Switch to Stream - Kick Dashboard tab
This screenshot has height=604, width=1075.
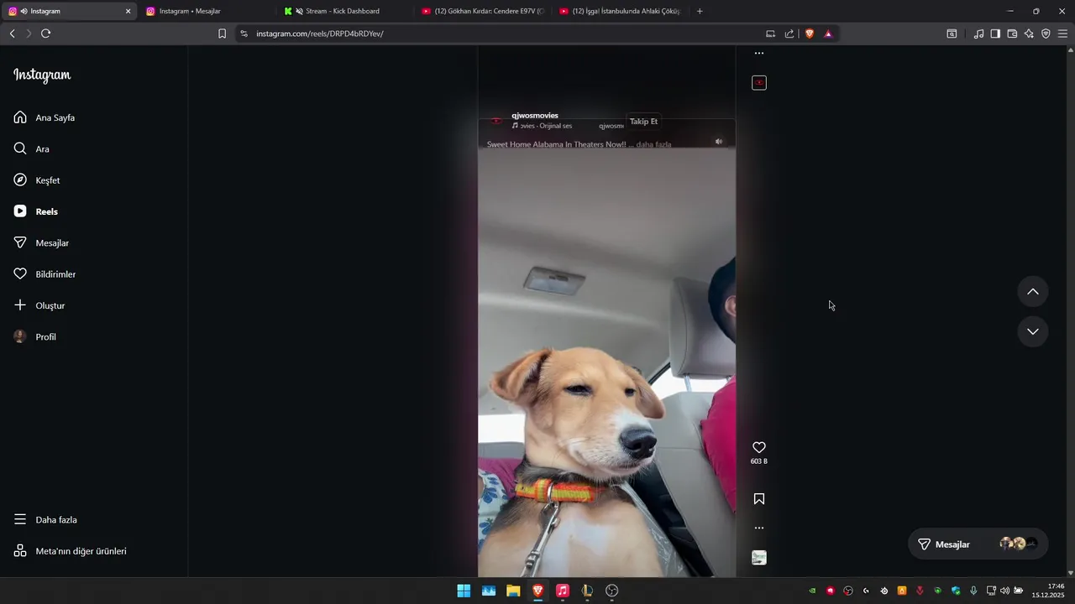345,11
